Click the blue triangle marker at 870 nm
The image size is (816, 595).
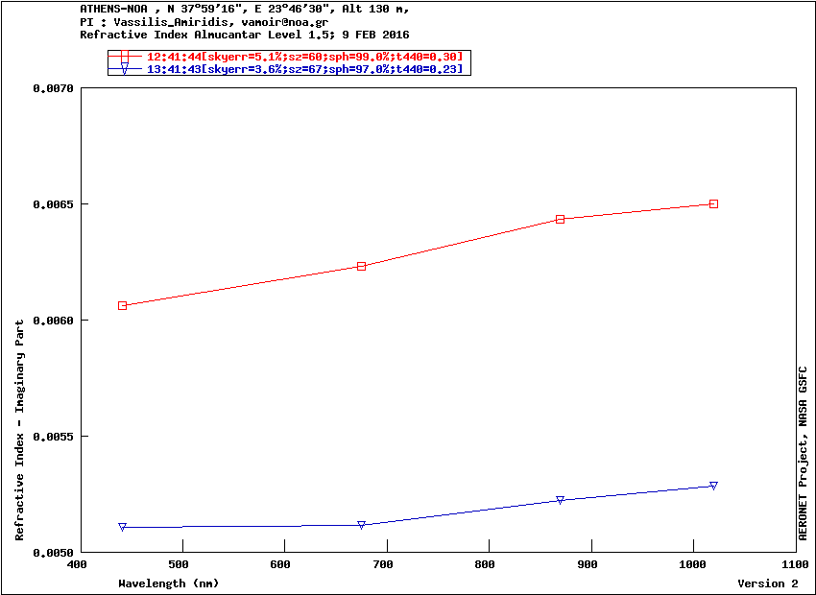click(x=560, y=500)
